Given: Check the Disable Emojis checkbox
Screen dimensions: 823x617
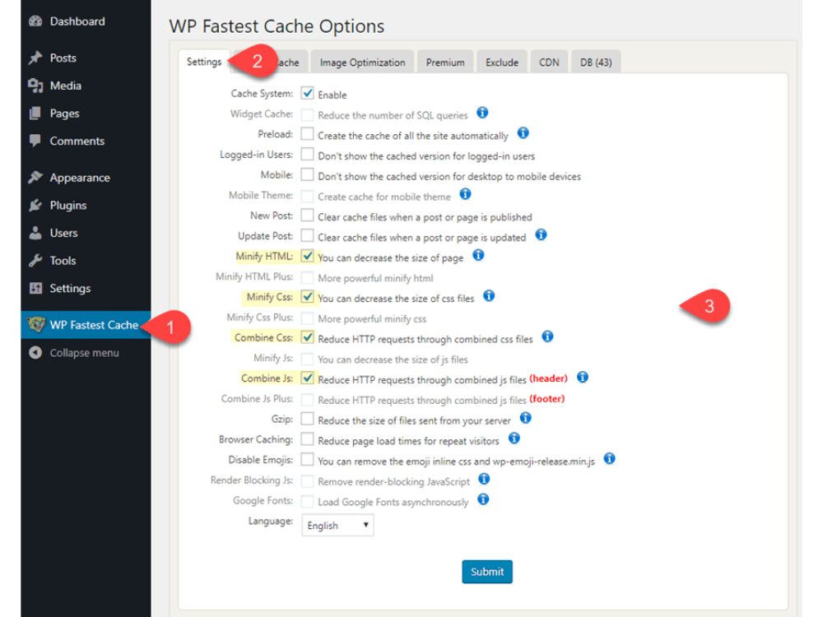Looking at the screenshot, I should click(308, 460).
